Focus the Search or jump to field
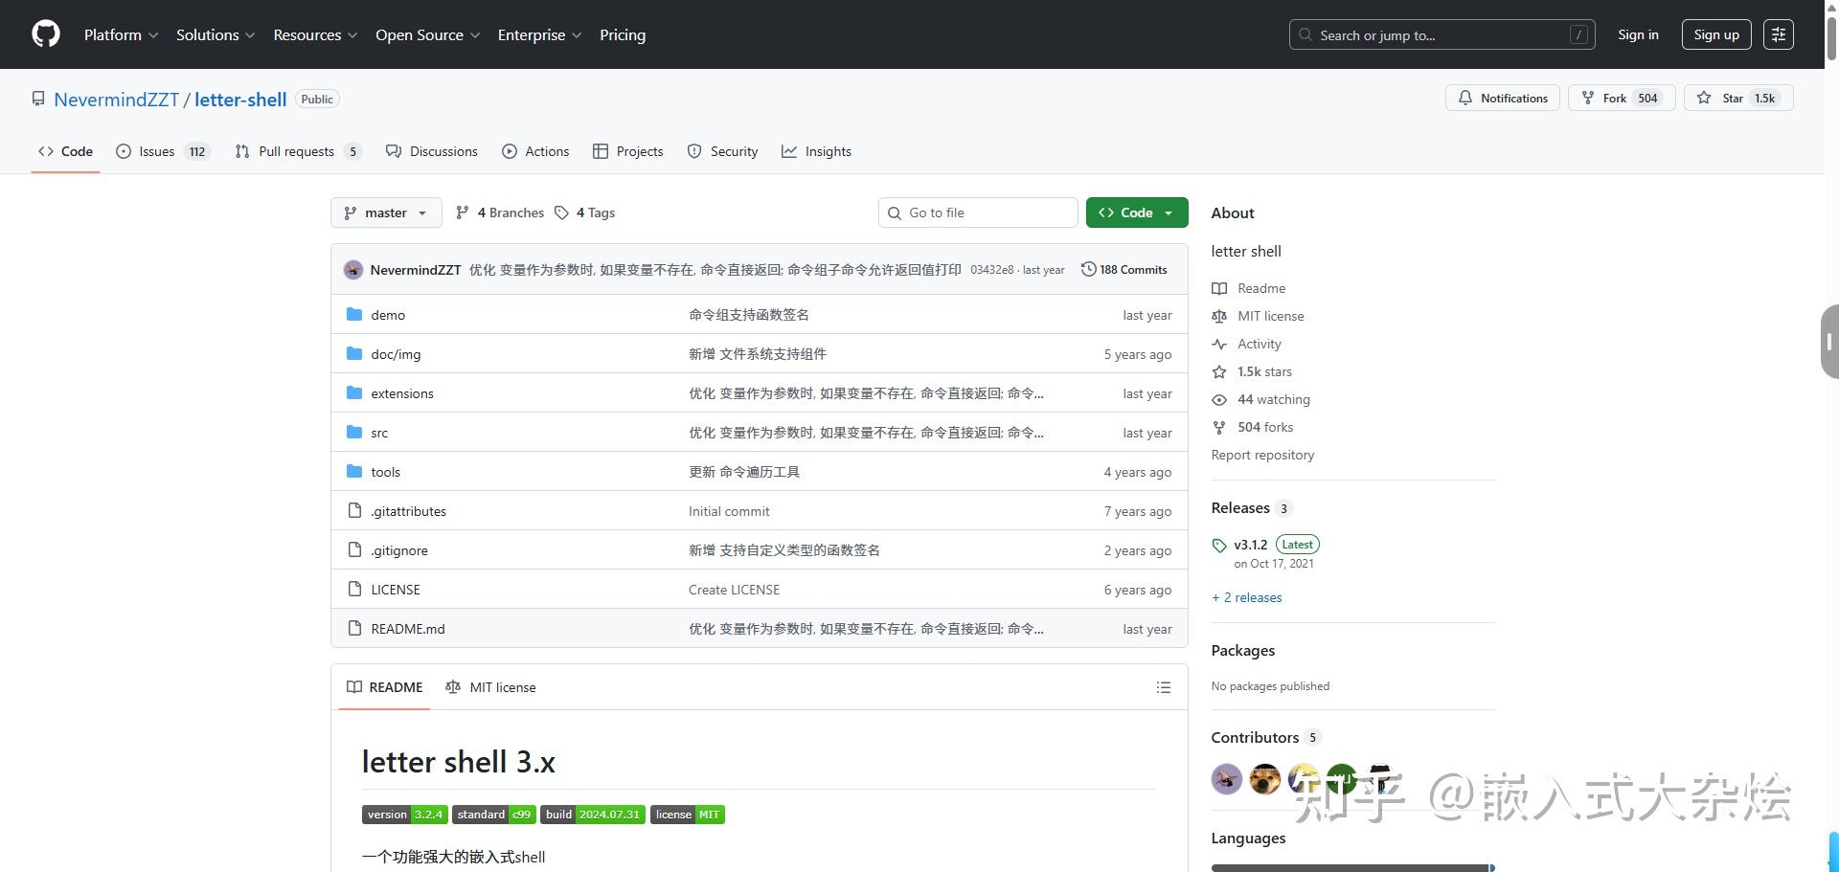 coord(1442,34)
